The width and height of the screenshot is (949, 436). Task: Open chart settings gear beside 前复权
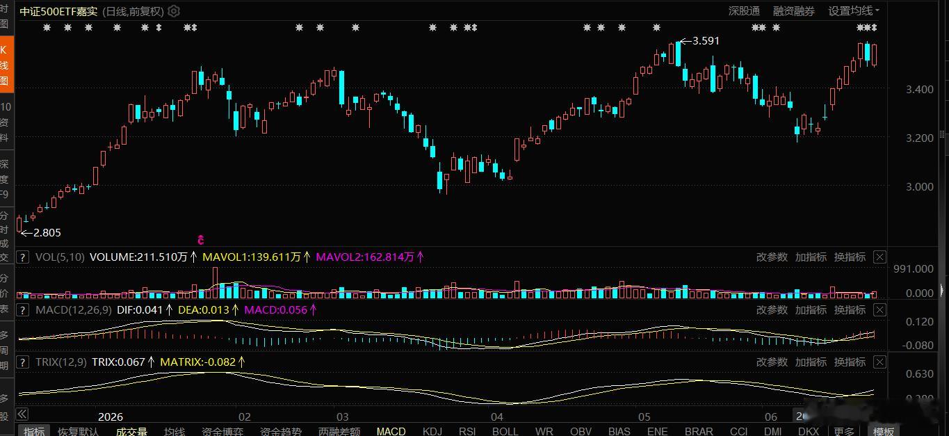pyautogui.click(x=174, y=11)
